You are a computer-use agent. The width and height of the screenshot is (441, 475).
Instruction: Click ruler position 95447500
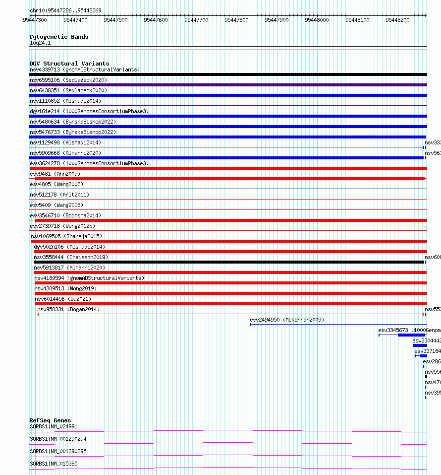[115, 20]
